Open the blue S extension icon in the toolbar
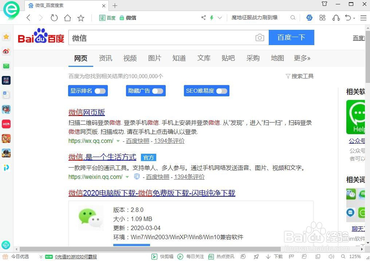370x261 pixels. (309, 18)
